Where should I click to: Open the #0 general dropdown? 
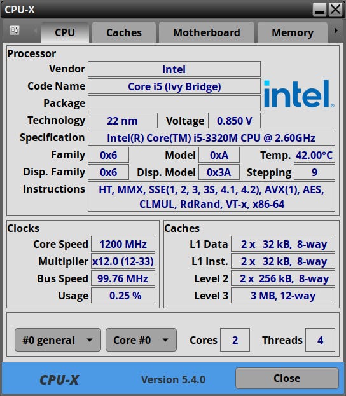58,340
